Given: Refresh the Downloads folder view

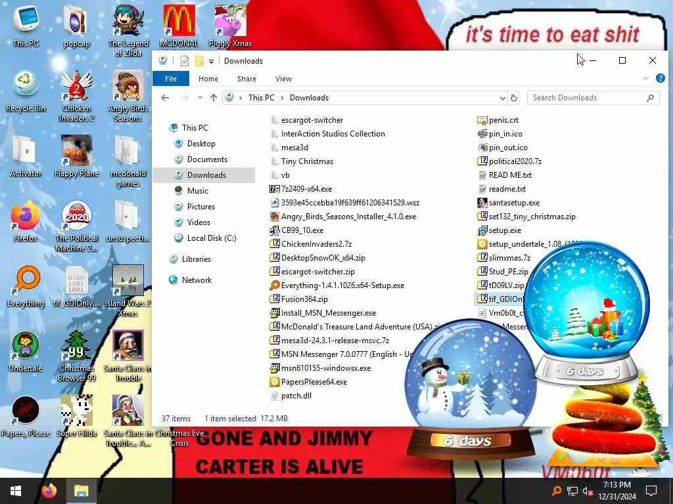Looking at the screenshot, I should pyautogui.click(x=514, y=98).
